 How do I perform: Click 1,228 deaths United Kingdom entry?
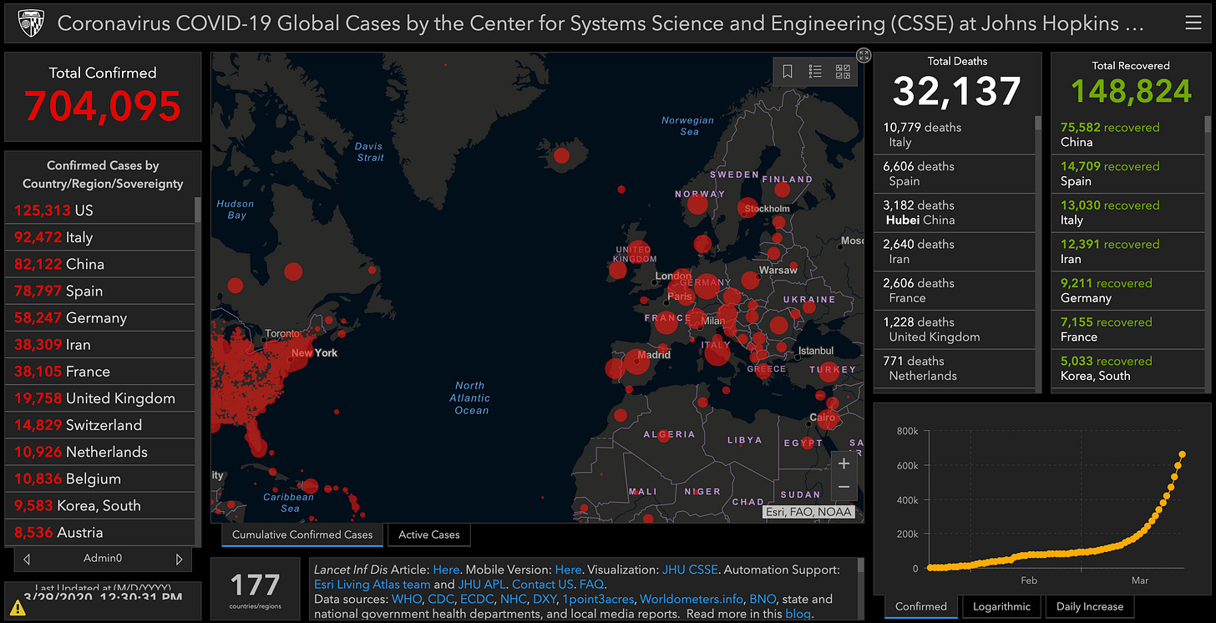955,329
